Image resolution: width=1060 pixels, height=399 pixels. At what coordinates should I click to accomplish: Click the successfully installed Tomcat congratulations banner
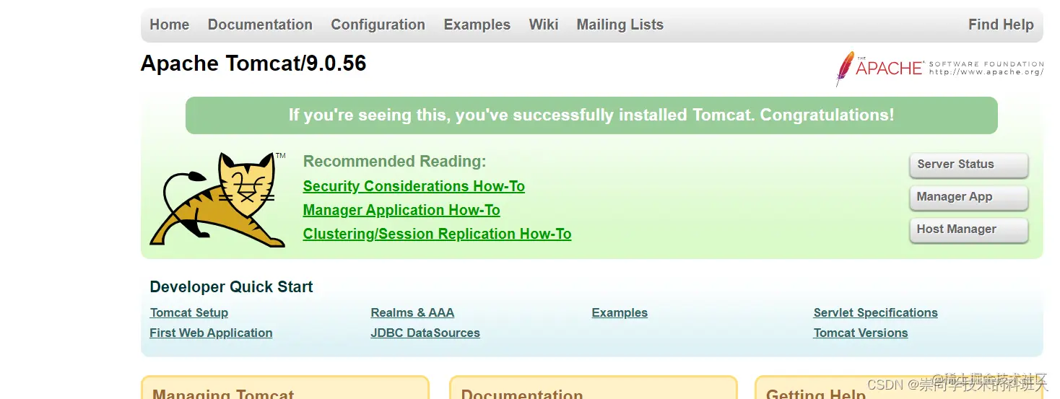point(591,115)
